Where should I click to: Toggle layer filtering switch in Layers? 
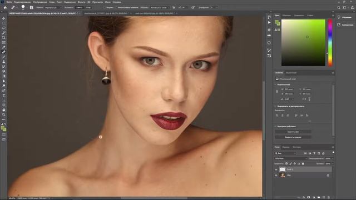click(333, 152)
